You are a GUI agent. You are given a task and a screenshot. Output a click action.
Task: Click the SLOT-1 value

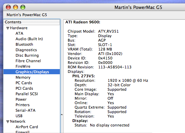point(105,45)
